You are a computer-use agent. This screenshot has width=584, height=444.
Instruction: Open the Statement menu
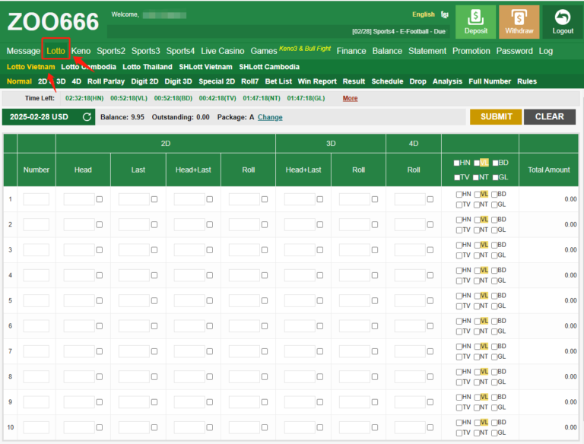coord(427,51)
